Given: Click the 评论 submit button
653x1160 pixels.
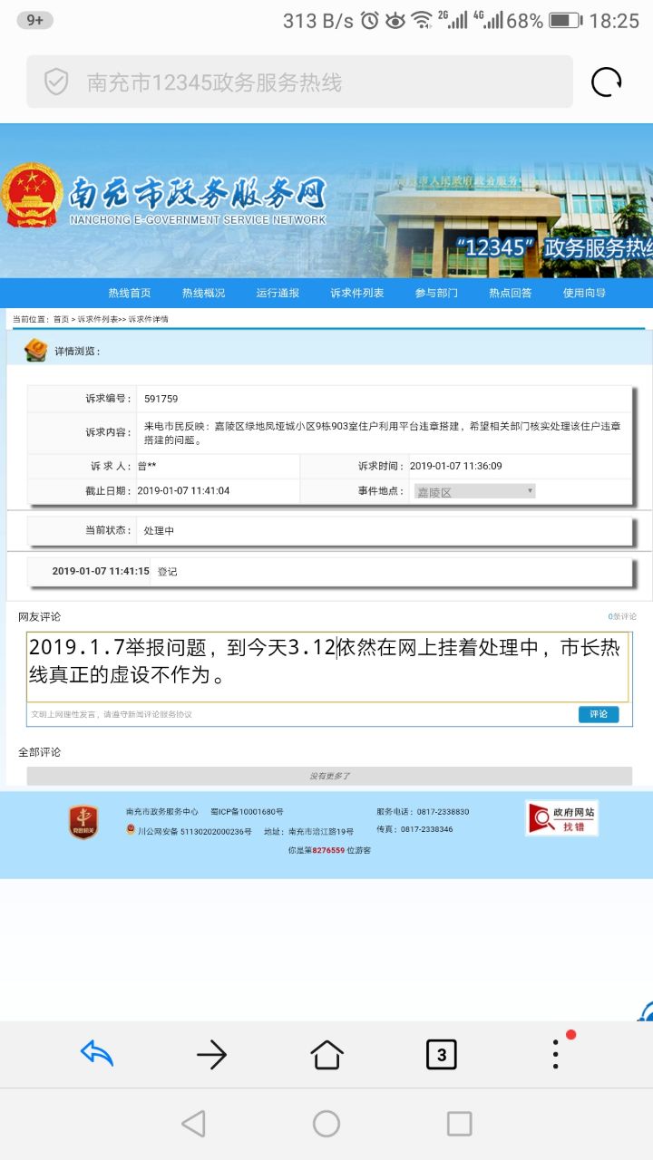Looking at the screenshot, I should coord(599,714).
